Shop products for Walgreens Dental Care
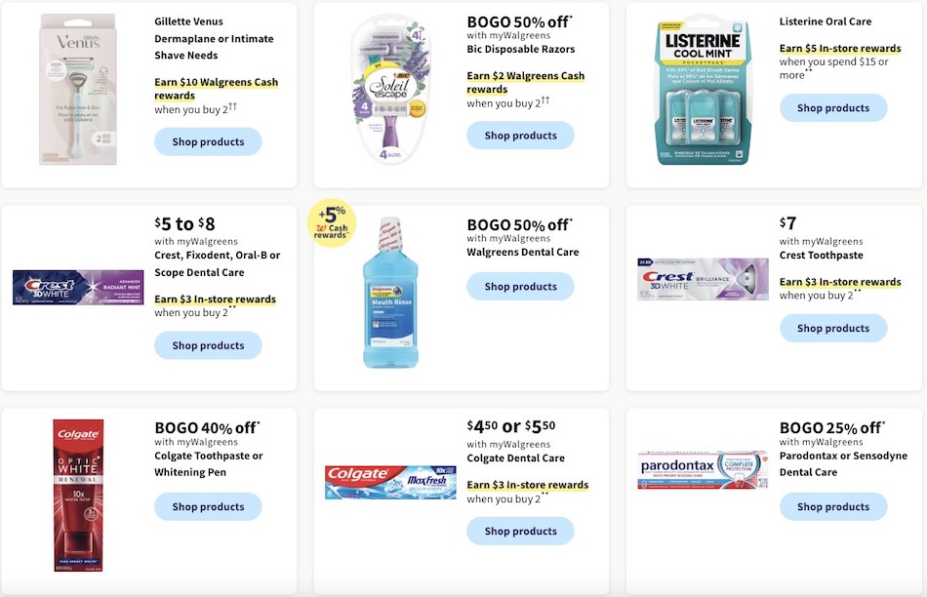927x597 pixels. (521, 286)
